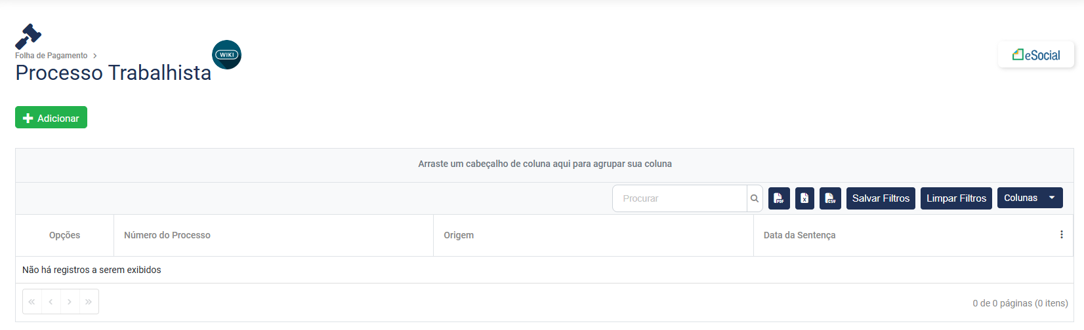The height and width of the screenshot is (330, 1084).
Task: Go to first page in pager
Action: (x=32, y=302)
